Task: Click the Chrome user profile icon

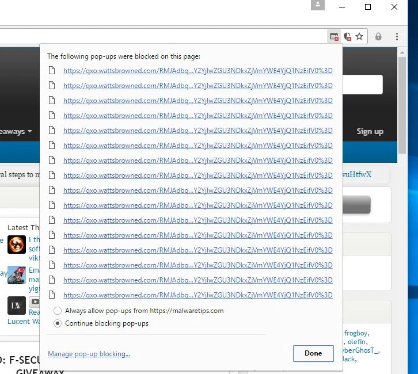Action: coord(318,5)
